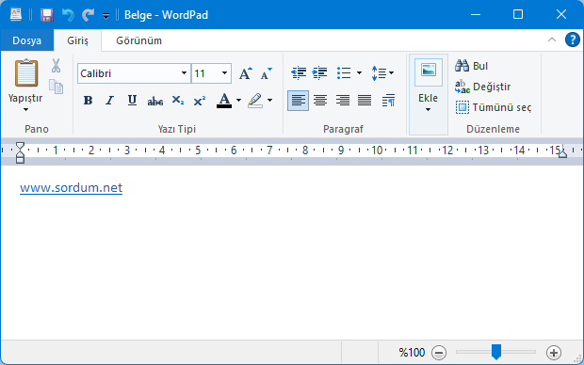Open WordPad help
Viewport: 584px width, 365px height.
click(x=572, y=40)
